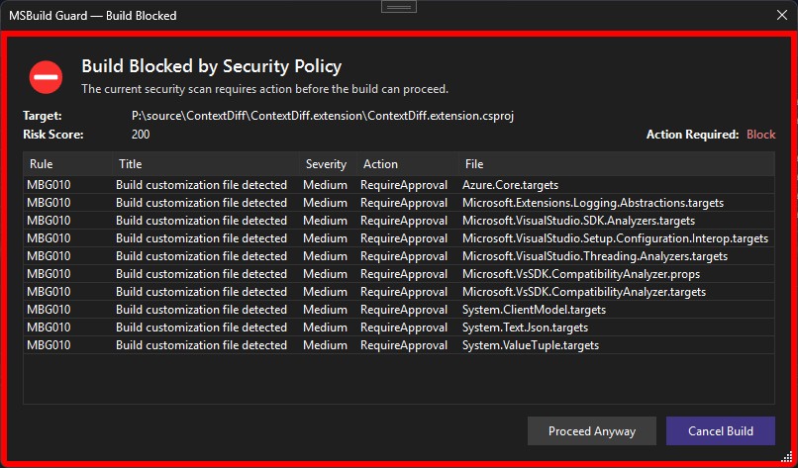Select Microsoft.VisualStudio.Setup.Configuration.Interop.targets file cell
The width and height of the screenshot is (798, 468).
[x=615, y=238]
